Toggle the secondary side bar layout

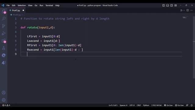pos(172,5)
